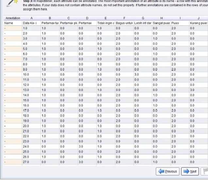Click the 3.0 value in row 13.0
Image resolution: width=208 pixels, height=180 pixels.
199,90
